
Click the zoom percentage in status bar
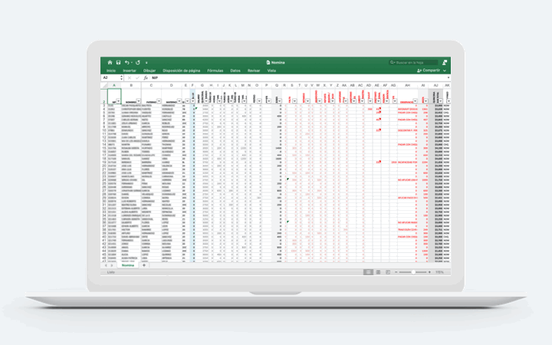(x=439, y=272)
